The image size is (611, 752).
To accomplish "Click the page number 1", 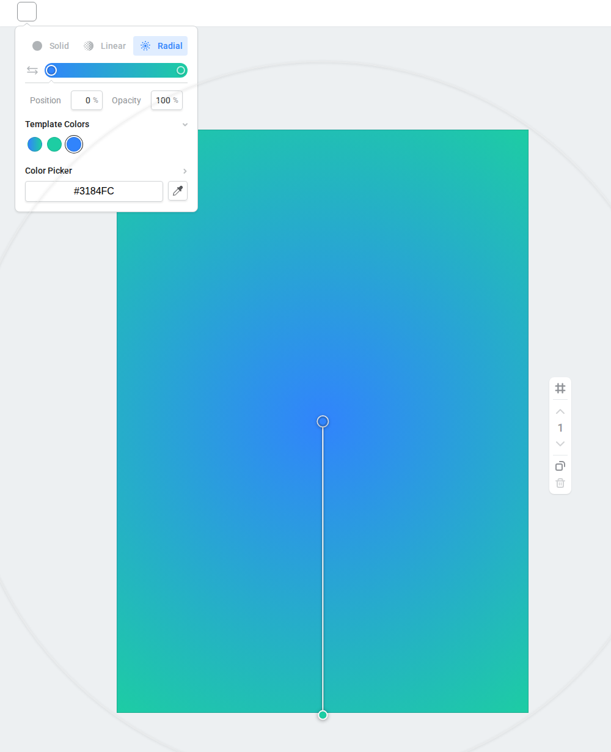I will 560,428.
